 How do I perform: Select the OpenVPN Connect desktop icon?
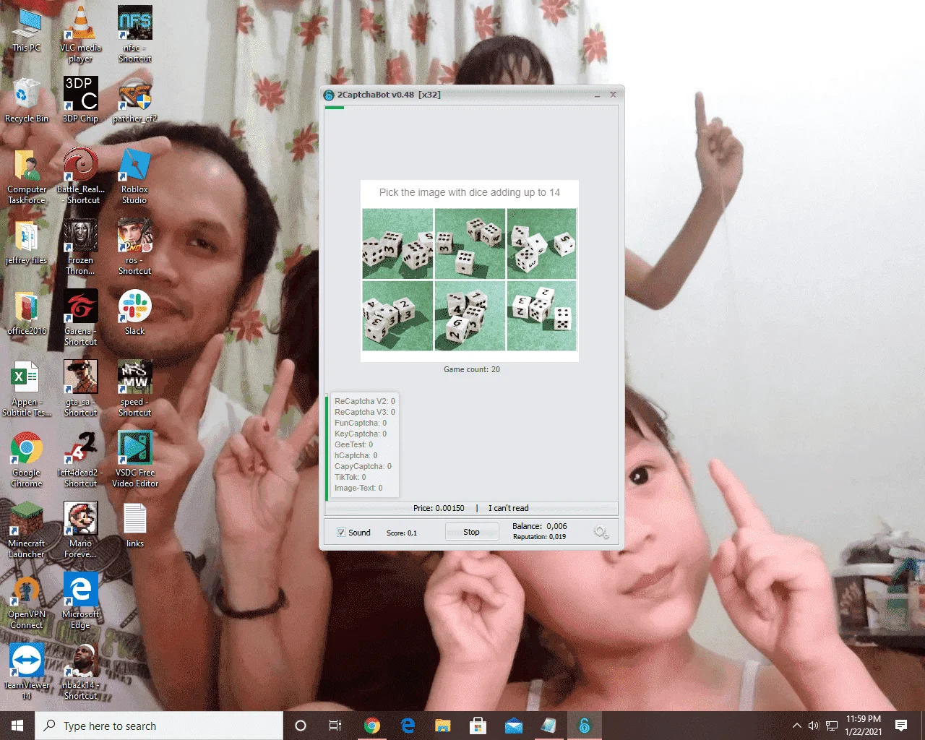tap(27, 601)
